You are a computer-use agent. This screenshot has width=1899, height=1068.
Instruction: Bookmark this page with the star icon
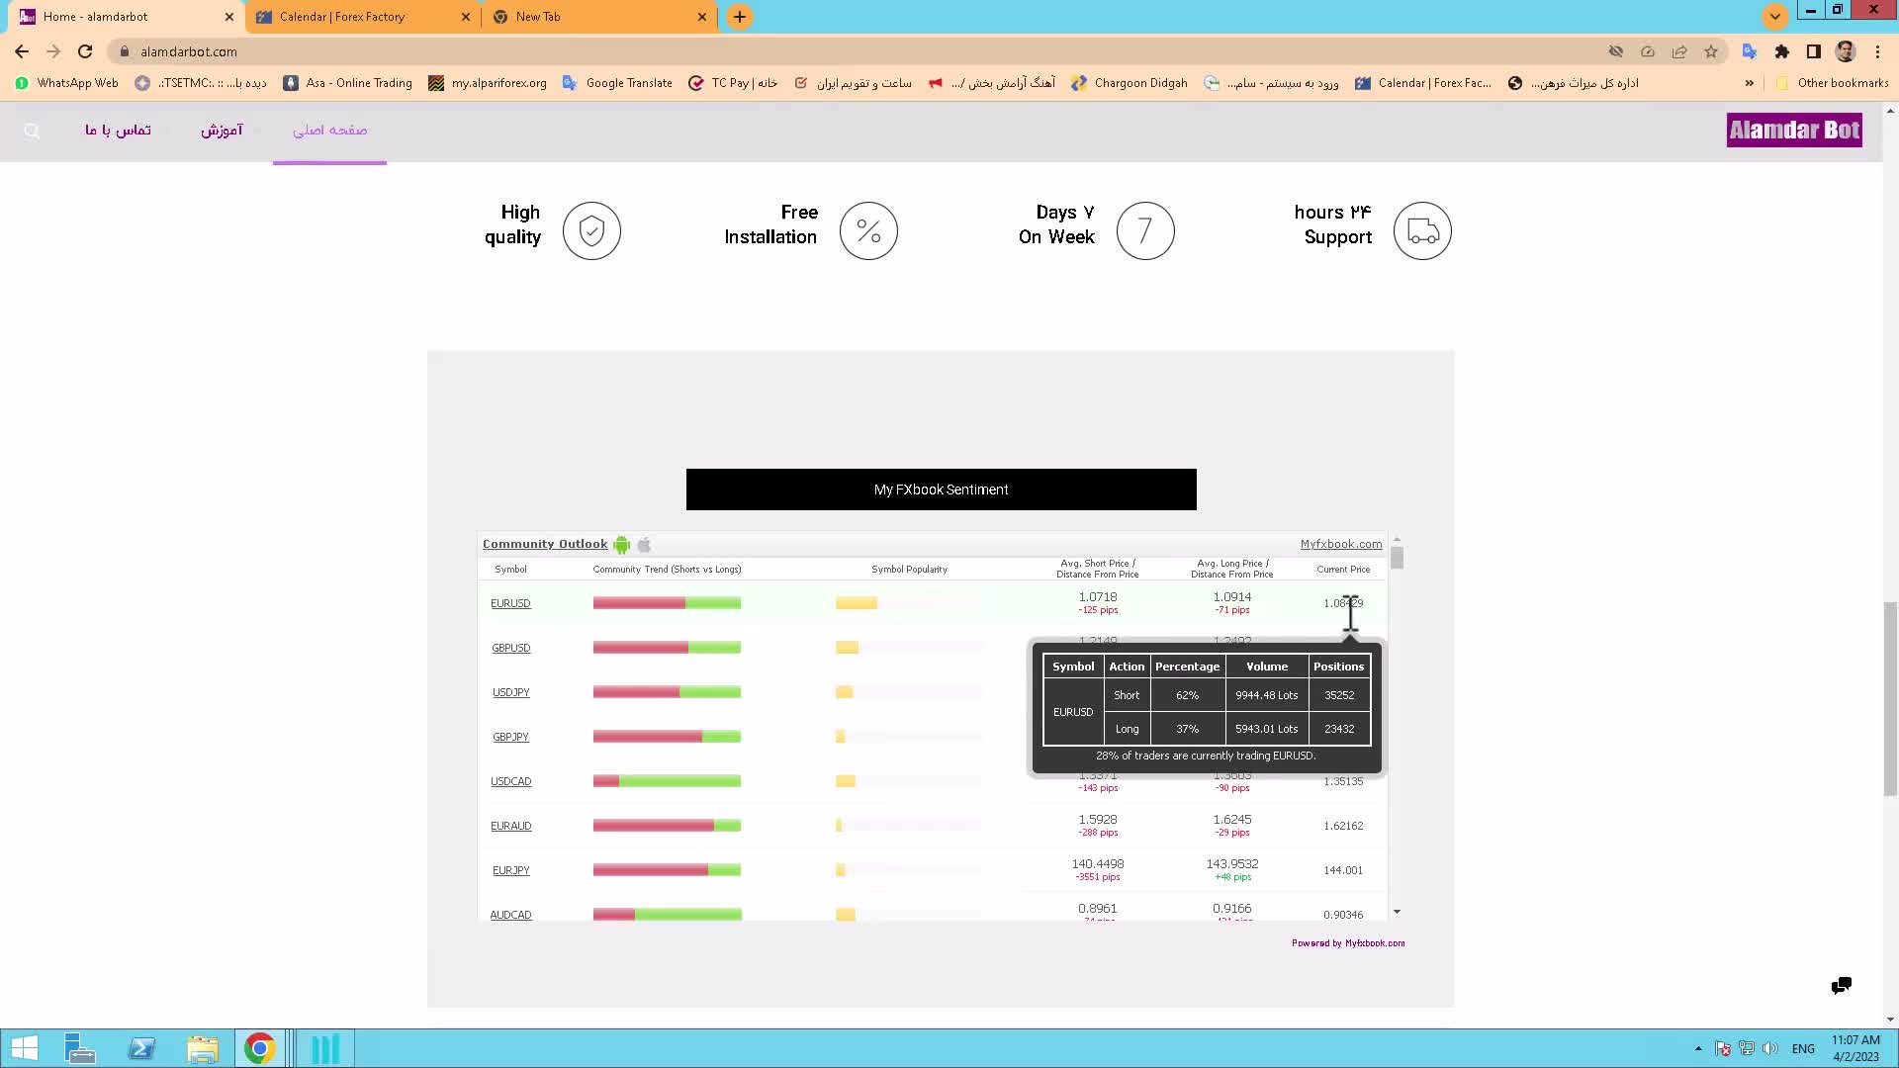click(x=1711, y=51)
